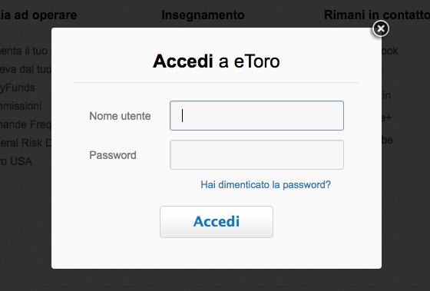Open the cut-off ro USA footer link
This screenshot has width=430, height=291.
(x=16, y=161)
